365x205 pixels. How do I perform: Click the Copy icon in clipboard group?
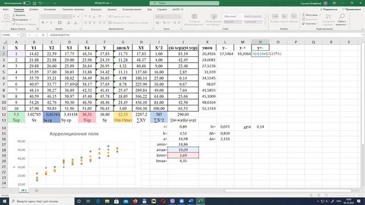[x=14, y=19]
